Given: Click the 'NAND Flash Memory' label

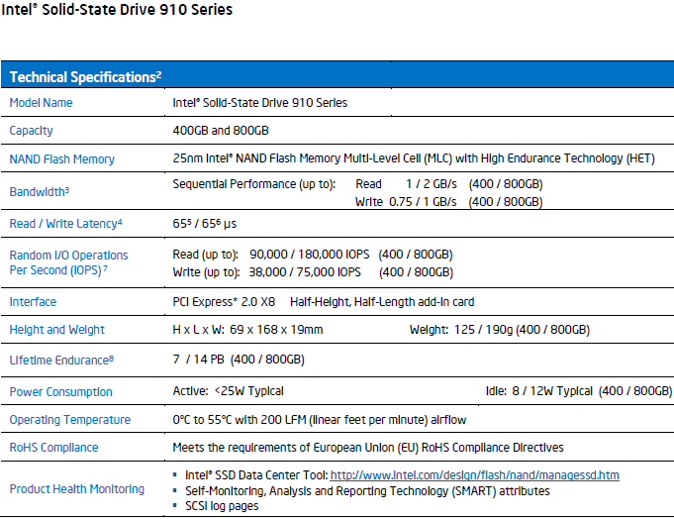Looking at the screenshot, I should tap(62, 159).
